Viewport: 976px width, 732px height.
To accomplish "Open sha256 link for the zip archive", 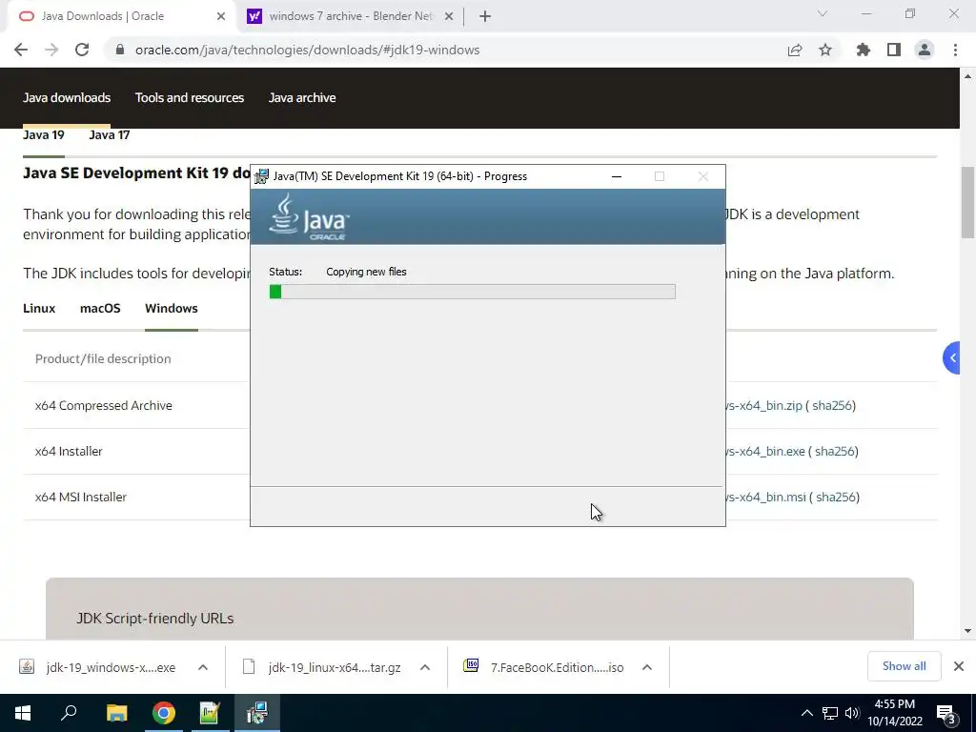I will [x=831, y=406].
